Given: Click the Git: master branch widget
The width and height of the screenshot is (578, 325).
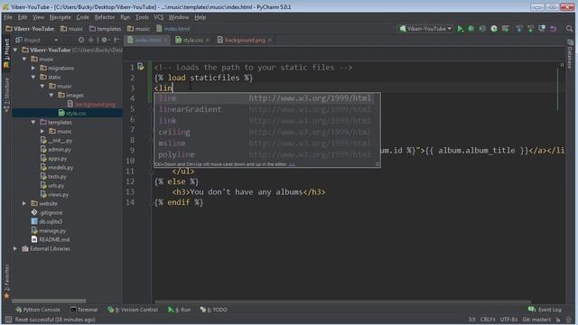Looking at the screenshot, I should [x=536, y=320].
